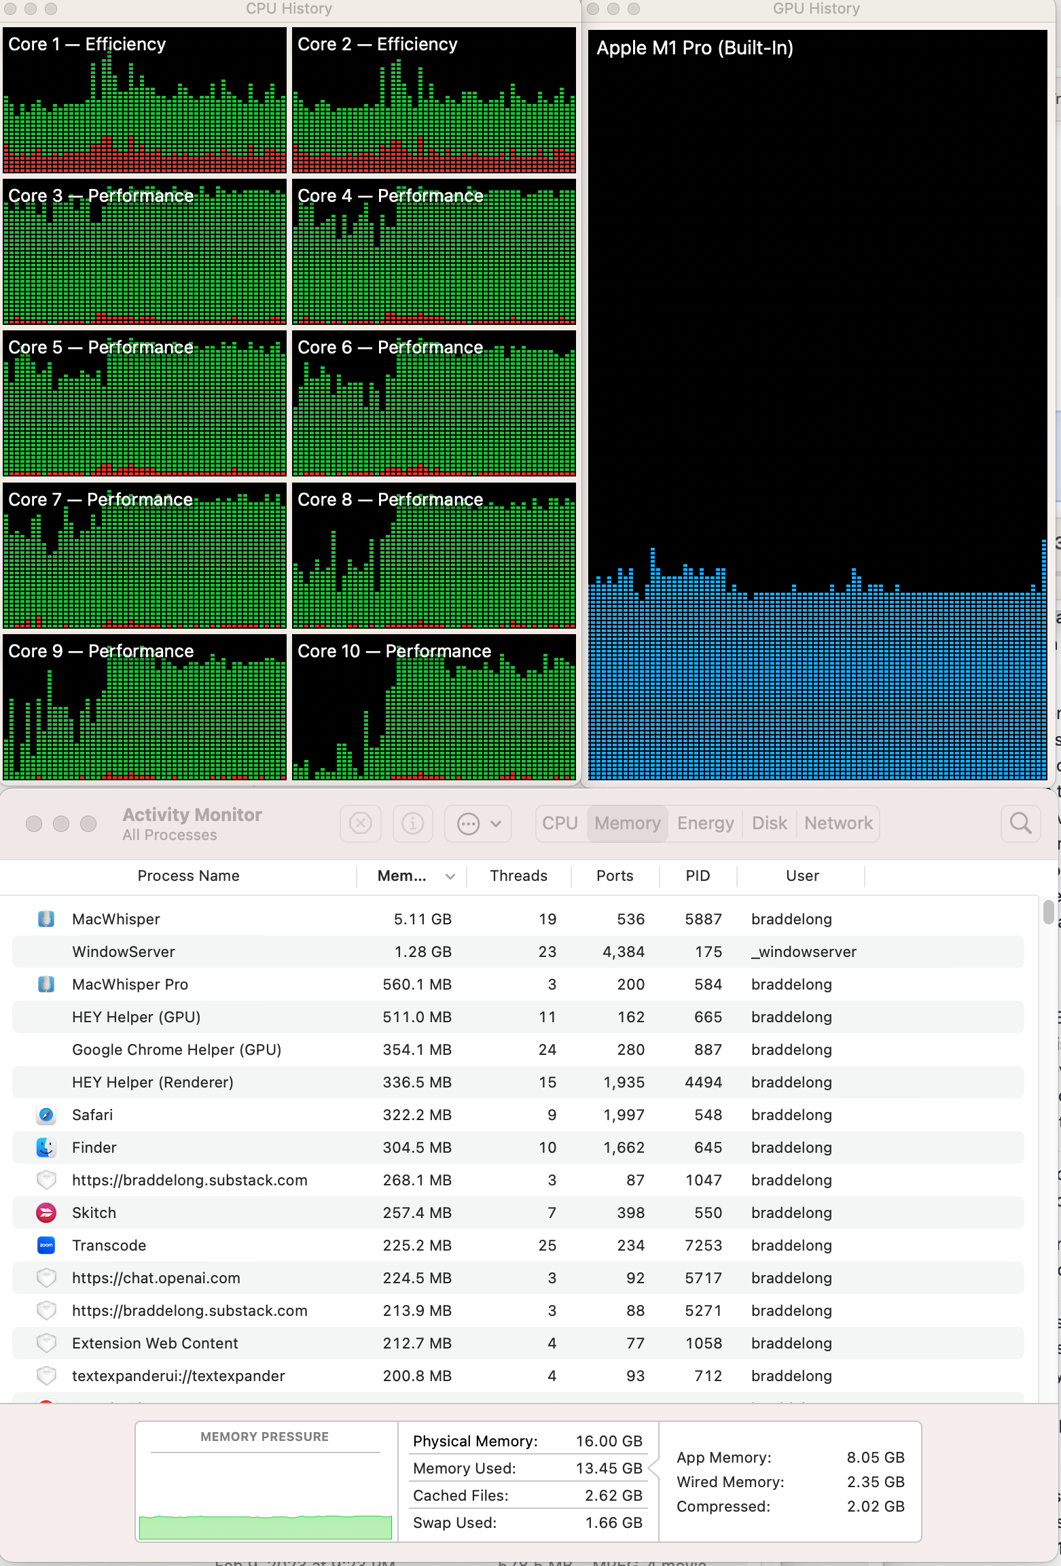
Task: Click Apple M1 Pro graph in GPU History
Action: pyautogui.click(x=817, y=404)
